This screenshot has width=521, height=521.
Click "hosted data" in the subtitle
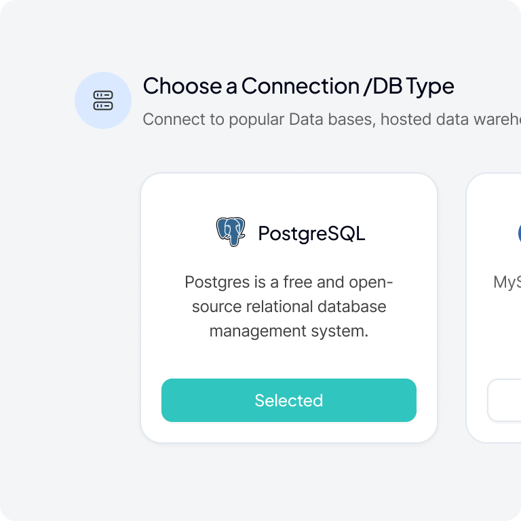coord(421,119)
